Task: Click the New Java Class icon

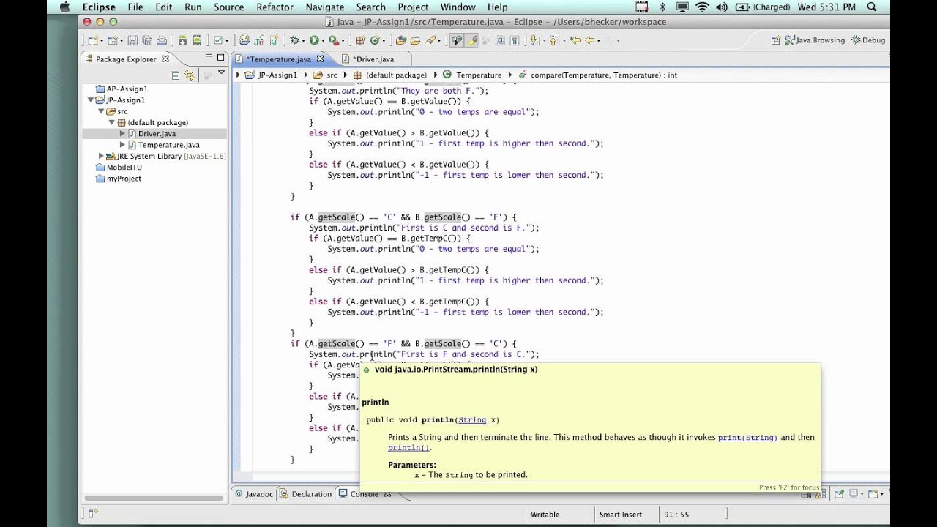Action: pos(375,40)
